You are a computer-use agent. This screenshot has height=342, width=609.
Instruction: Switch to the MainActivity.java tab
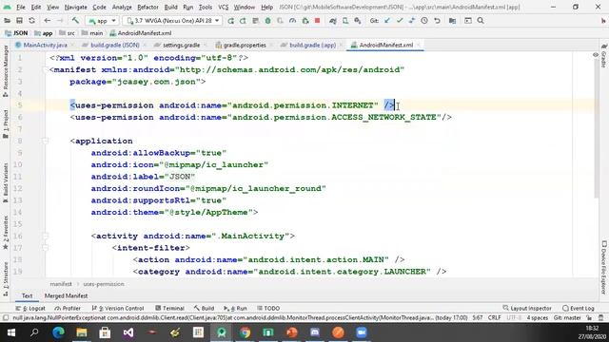click(45, 45)
